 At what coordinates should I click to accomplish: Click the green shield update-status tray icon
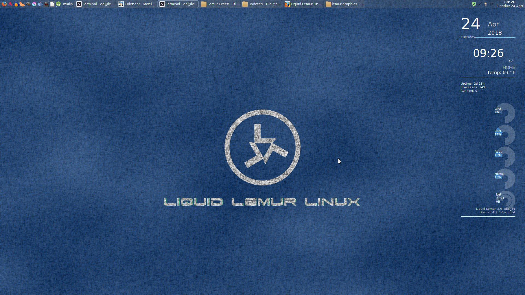[x=474, y=4]
